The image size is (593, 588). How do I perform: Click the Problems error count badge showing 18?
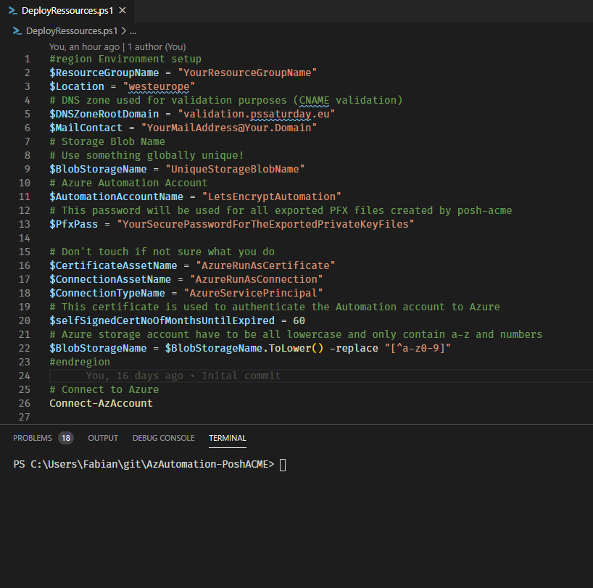point(65,438)
